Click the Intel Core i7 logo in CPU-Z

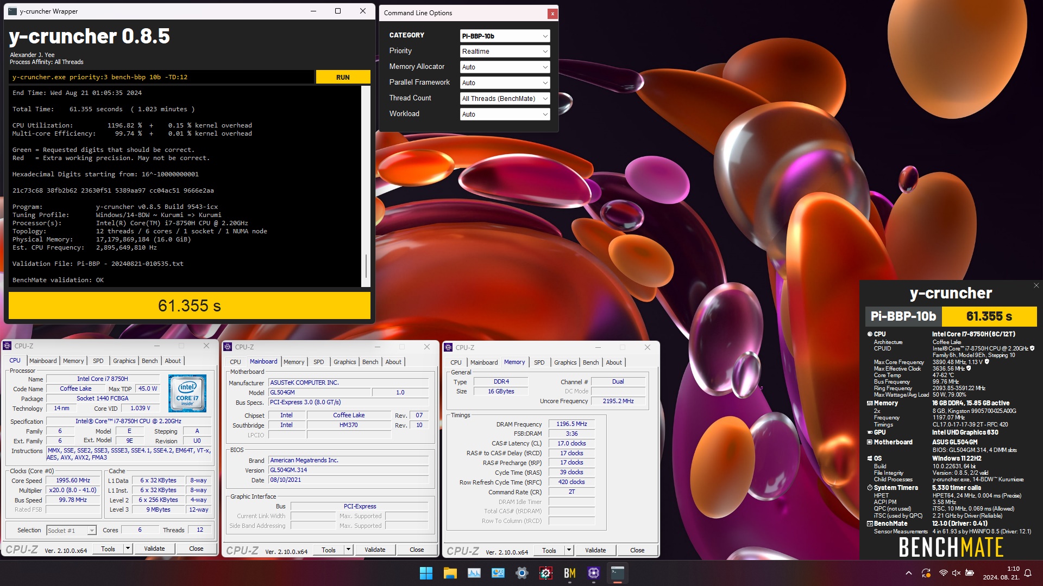tap(187, 393)
